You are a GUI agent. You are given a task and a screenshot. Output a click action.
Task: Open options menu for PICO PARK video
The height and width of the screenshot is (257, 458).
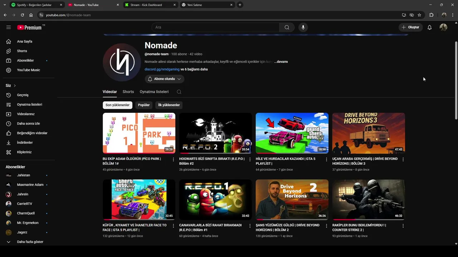point(174,160)
